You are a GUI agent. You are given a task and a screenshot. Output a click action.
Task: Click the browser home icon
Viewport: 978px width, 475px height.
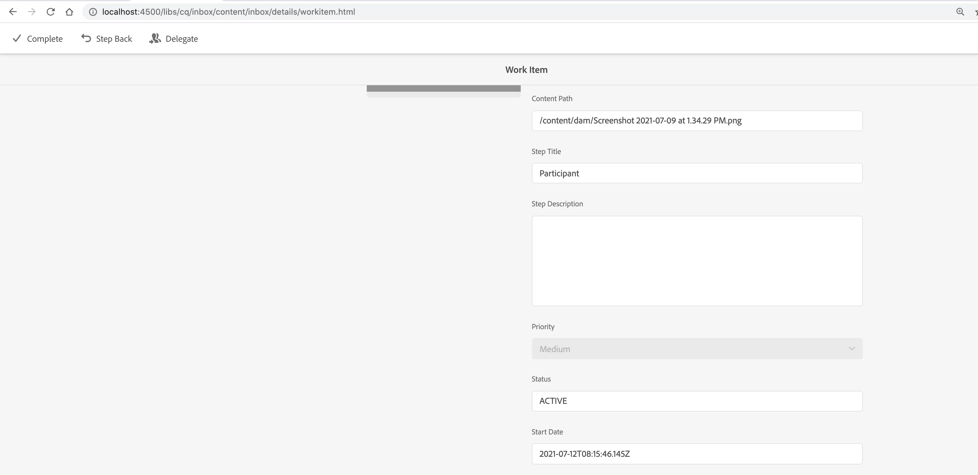[69, 12]
